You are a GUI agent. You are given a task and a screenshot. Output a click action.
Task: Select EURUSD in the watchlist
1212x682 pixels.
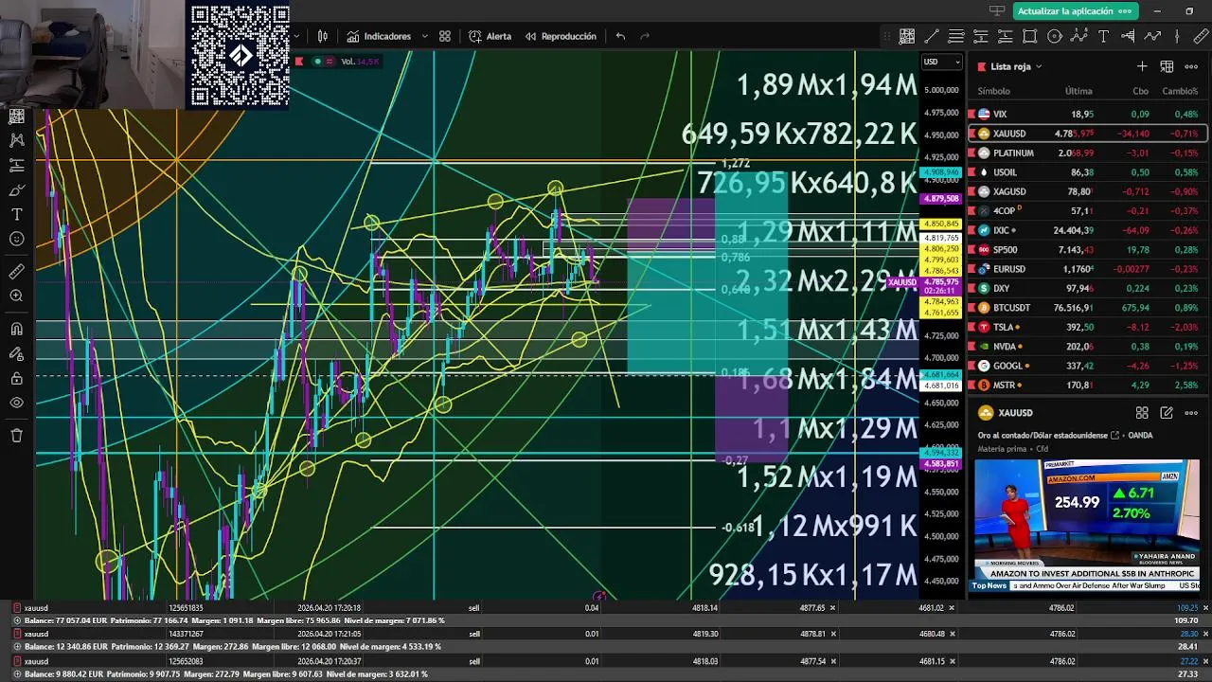[x=1087, y=269]
